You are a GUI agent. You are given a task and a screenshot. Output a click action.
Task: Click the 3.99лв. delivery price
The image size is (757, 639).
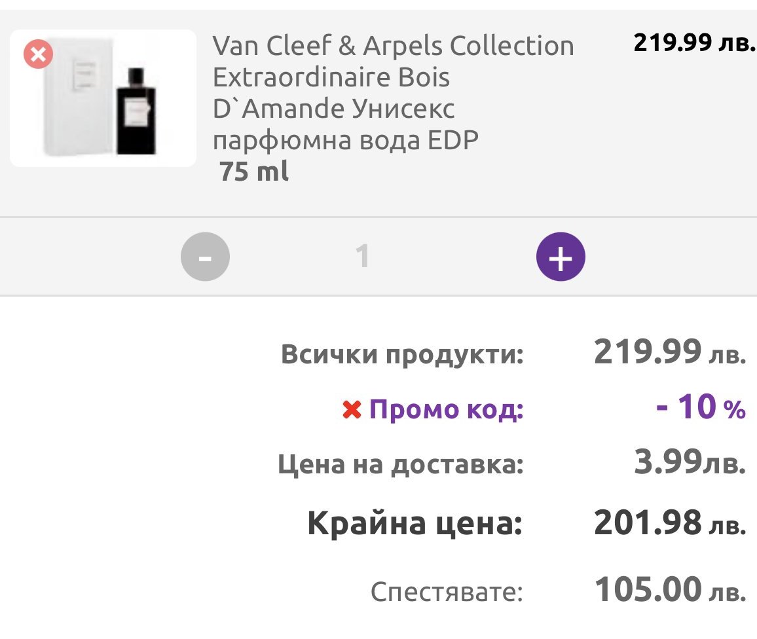[689, 464]
